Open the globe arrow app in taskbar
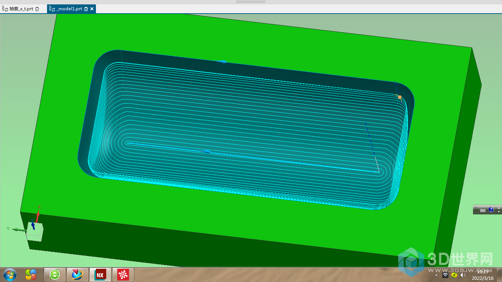Viewport: 502px width, 282px height. (x=78, y=275)
